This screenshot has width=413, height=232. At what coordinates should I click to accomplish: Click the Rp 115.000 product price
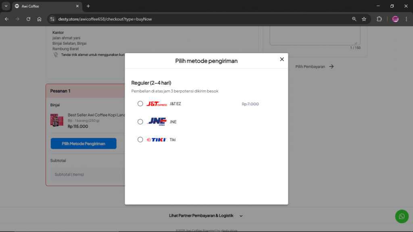(x=78, y=126)
